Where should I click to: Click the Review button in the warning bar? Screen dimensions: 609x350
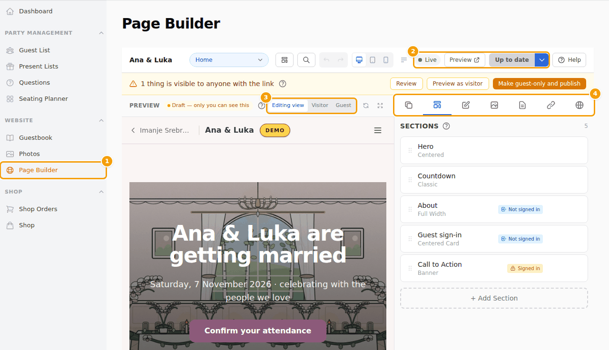click(x=406, y=84)
